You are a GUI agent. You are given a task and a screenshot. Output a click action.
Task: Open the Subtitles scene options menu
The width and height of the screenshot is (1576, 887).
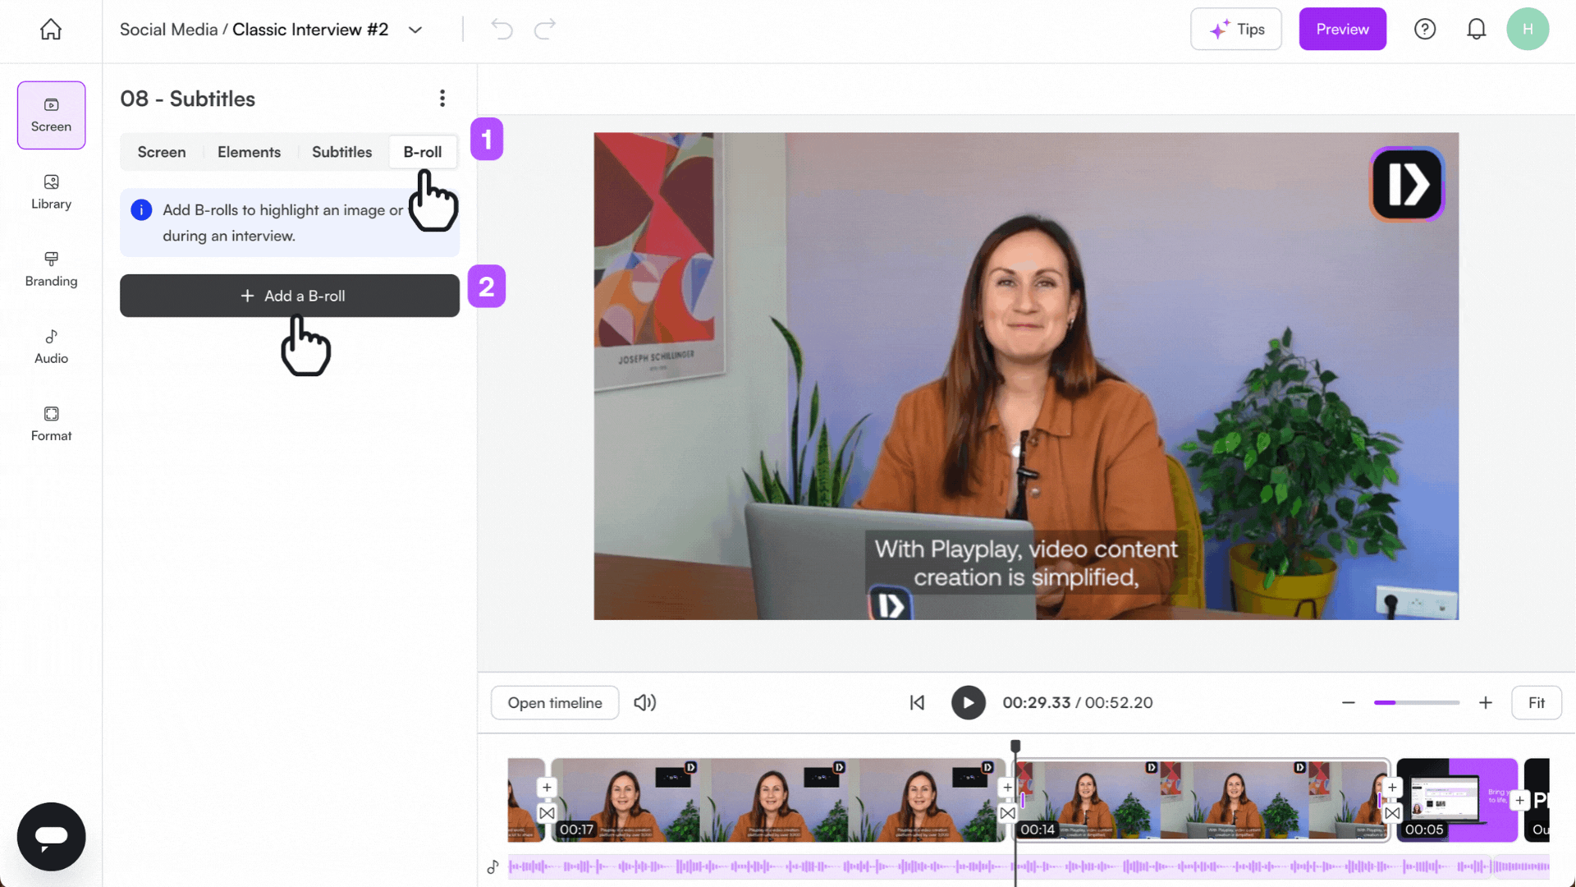pyautogui.click(x=442, y=98)
